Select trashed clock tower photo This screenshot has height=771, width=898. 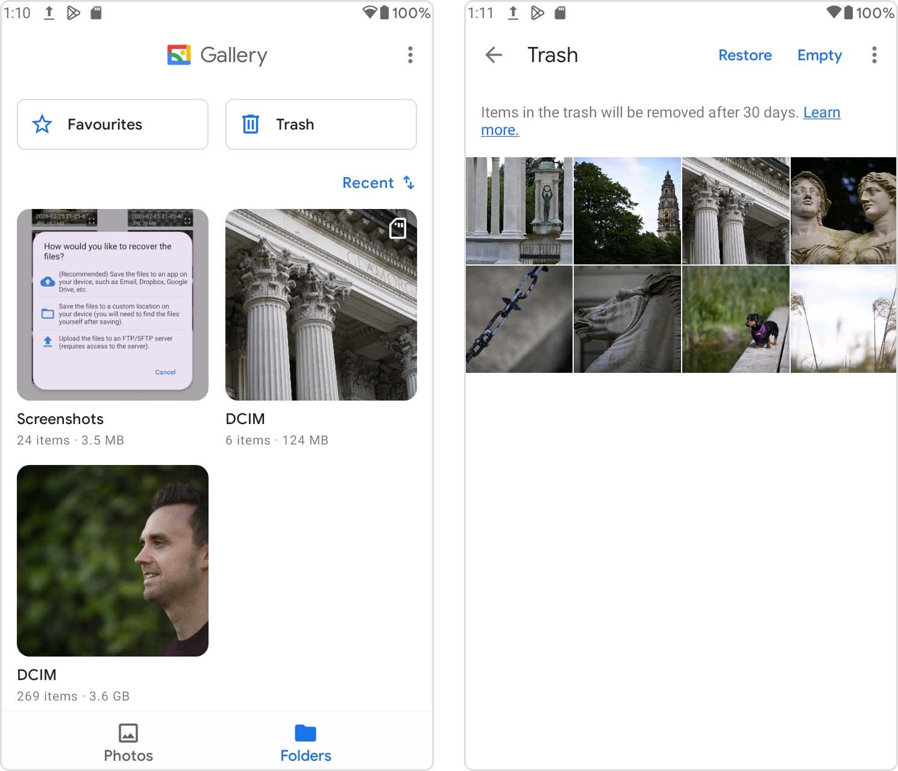(627, 211)
